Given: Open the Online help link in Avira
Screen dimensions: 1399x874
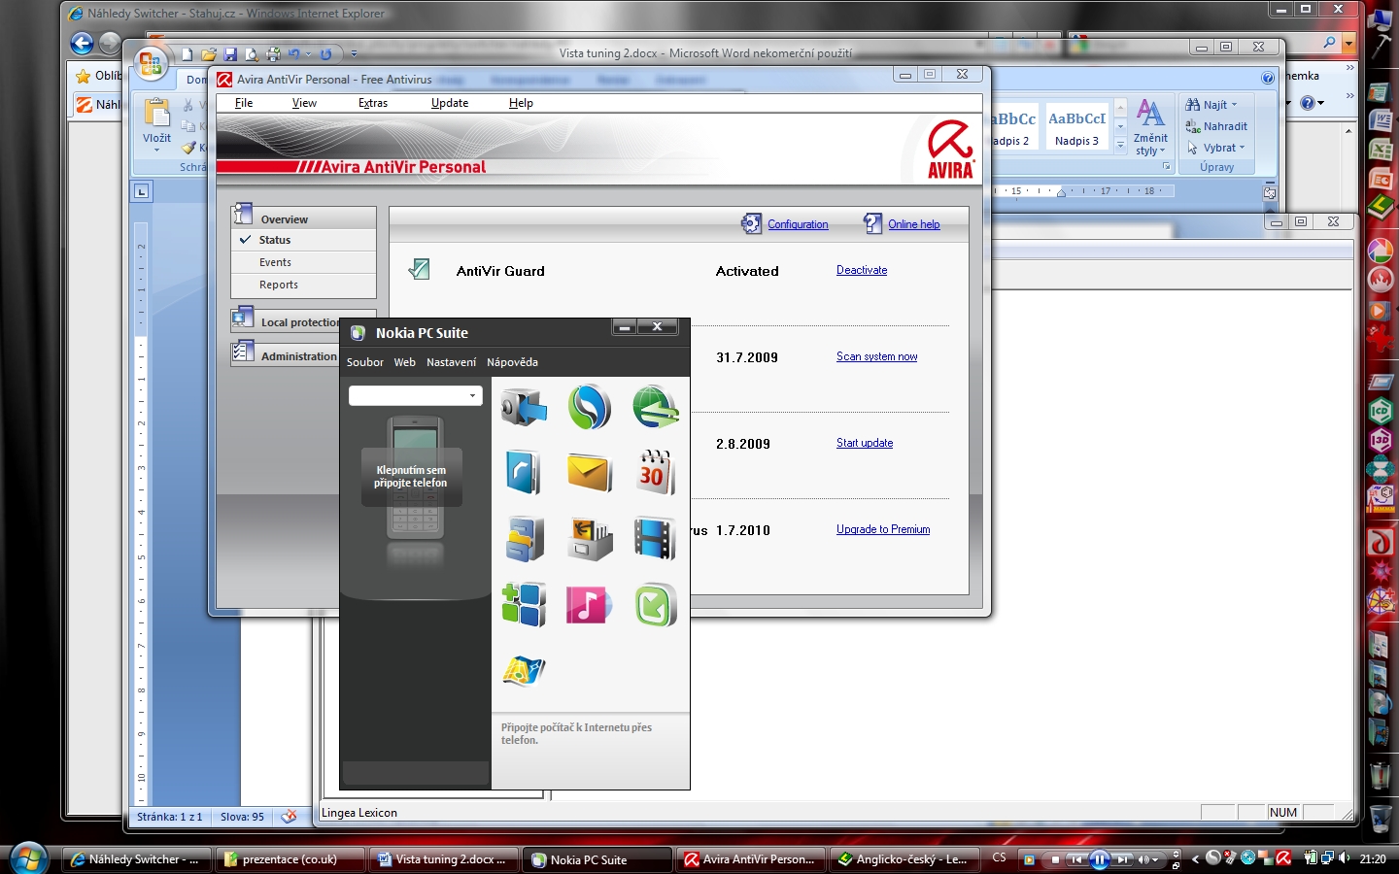Looking at the screenshot, I should pos(913,224).
